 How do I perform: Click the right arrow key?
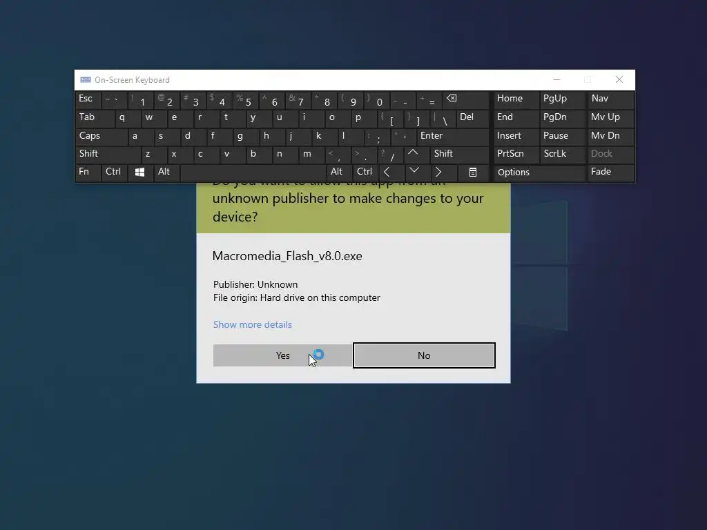coord(443,173)
